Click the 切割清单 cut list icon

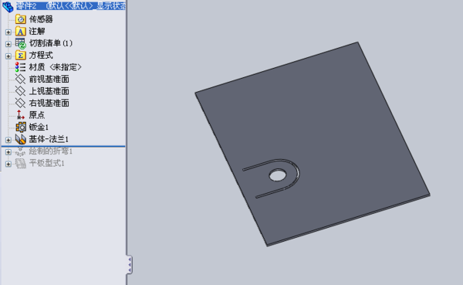click(20, 43)
